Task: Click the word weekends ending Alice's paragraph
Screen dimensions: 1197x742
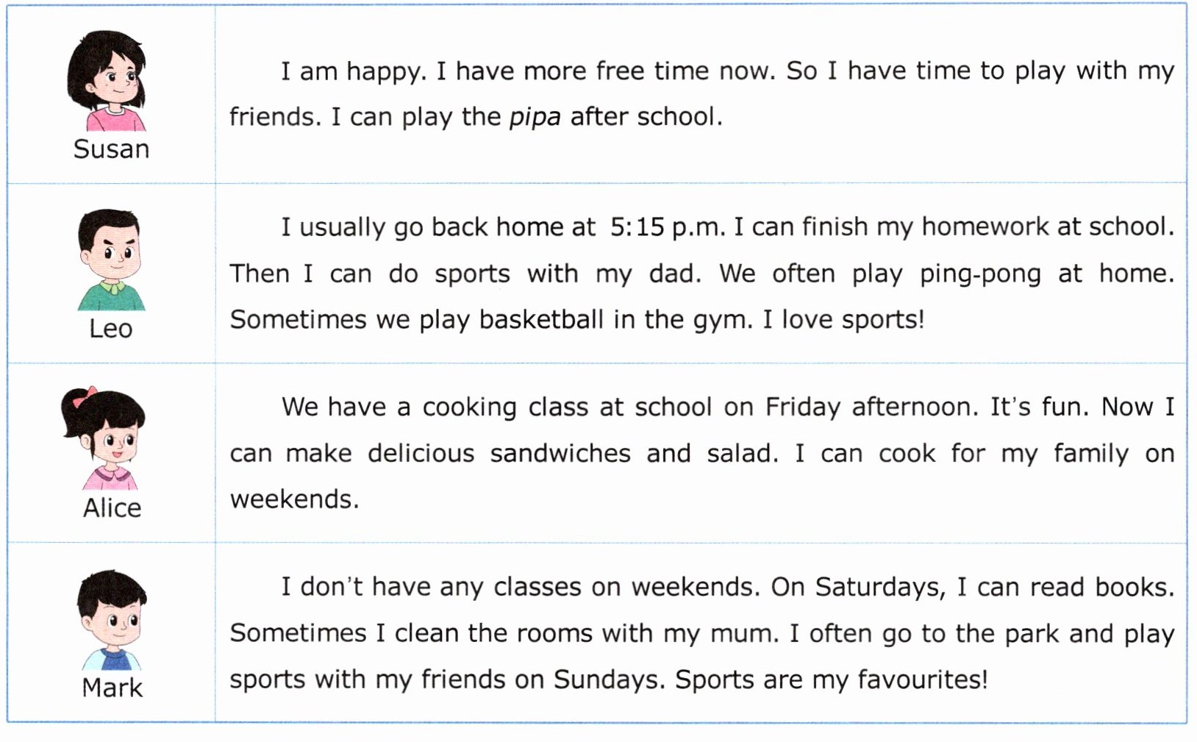Action: (294, 499)
